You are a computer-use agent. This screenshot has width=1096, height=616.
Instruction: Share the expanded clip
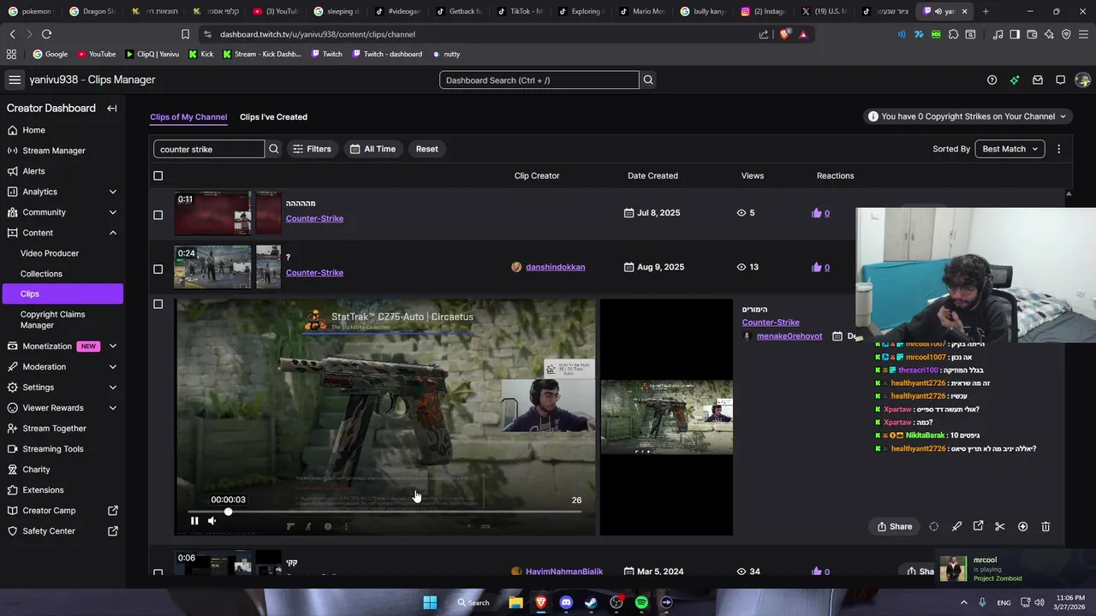tap(894, 526)
